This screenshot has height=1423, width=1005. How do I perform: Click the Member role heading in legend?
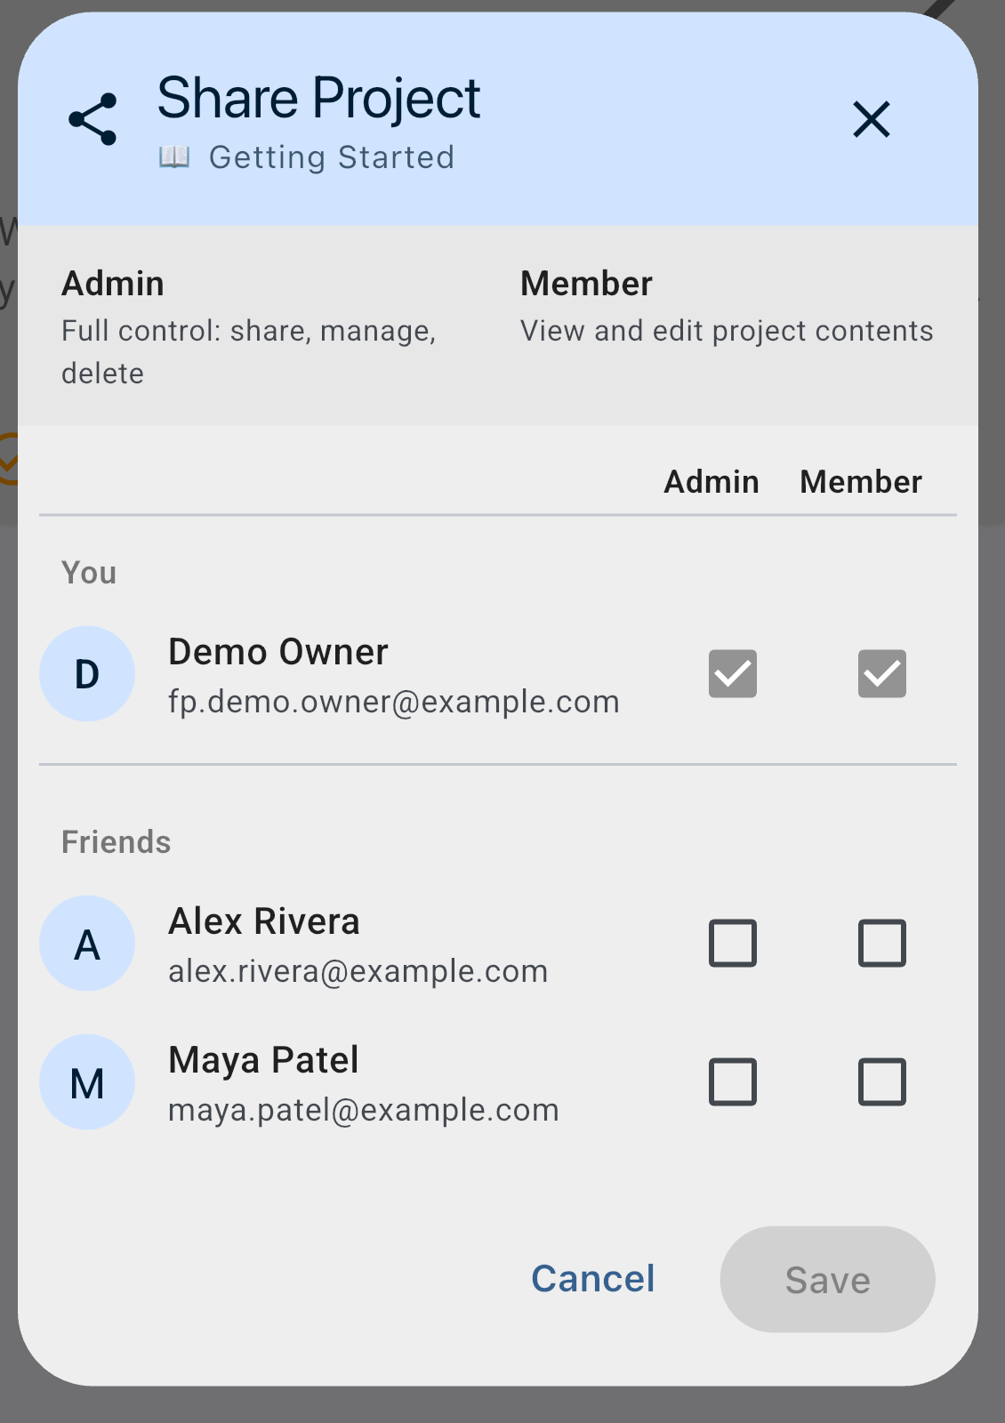coord(586,284)
